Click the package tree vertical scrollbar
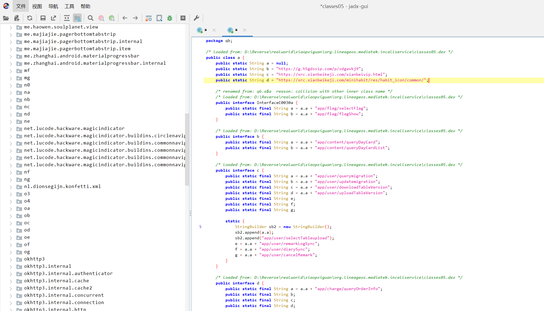 pos(187,149)
